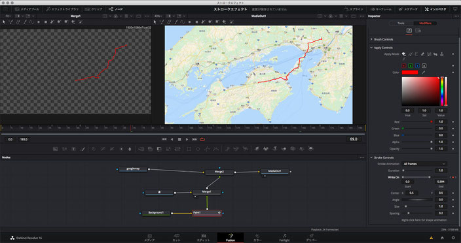The width and height of the screenshot is (461, 243).
Task: Play the composition in reverse
Action: pyautogui.click(x=172, y=139)
